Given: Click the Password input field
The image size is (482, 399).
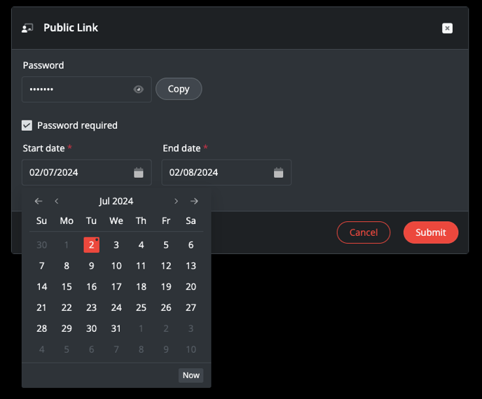Looking at the screenshot, I should pos(87,90).
